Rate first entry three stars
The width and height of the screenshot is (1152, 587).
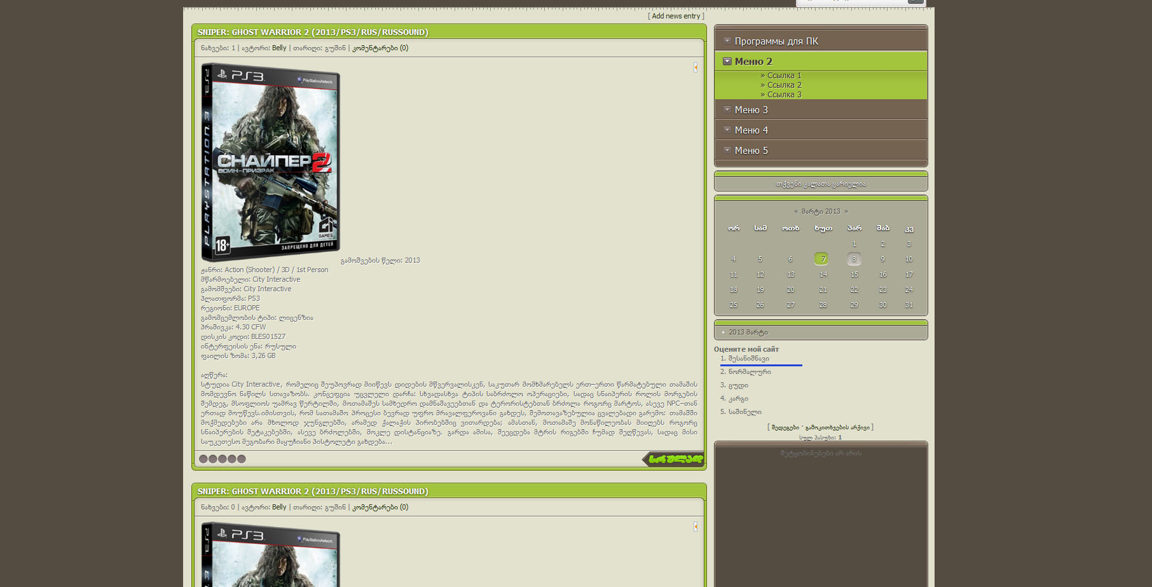[x=223, y=459]
